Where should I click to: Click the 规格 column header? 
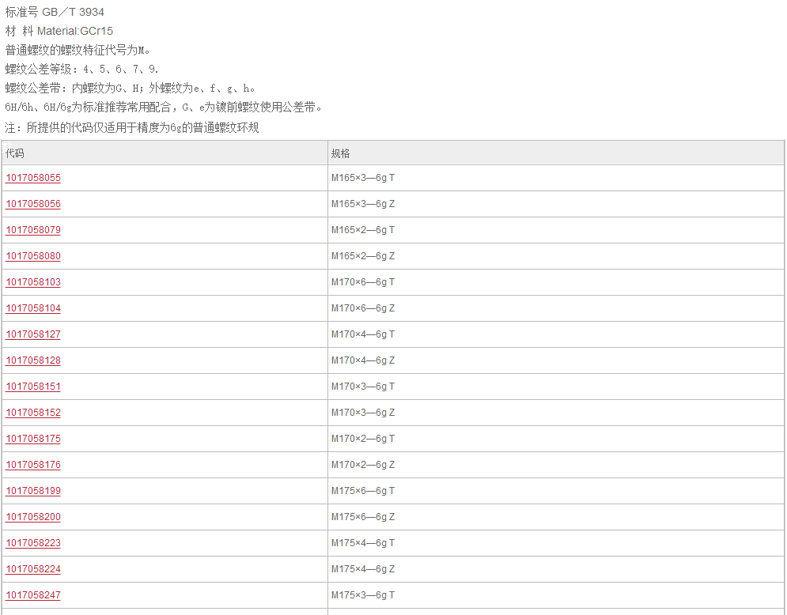coord(556,153)
